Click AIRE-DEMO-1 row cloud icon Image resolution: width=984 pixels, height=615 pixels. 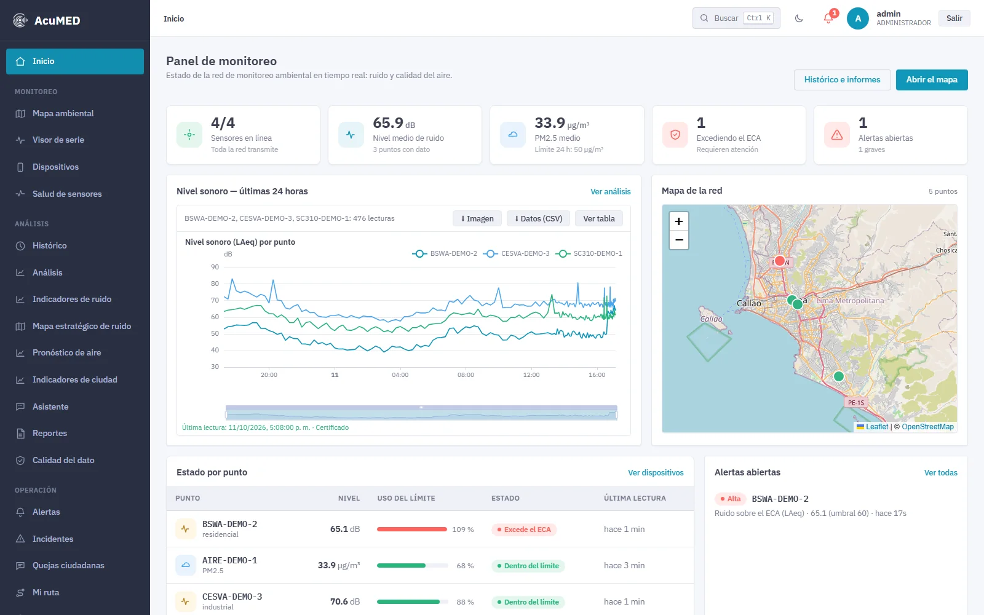click(186, 565)
